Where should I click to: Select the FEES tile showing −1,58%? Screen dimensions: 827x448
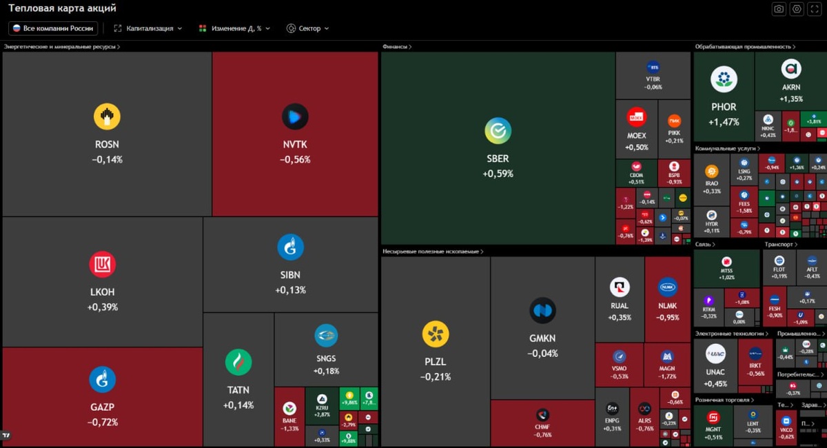(744, 203)
